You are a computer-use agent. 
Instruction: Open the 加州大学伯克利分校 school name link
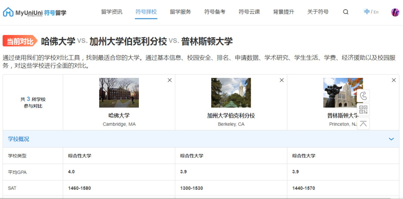(231, 116)
